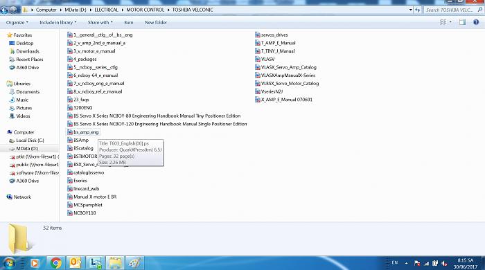This screenshot has height=270, width=485.
Task: Select NCBOY-80 Tiny Positioner Edition handbook
Action: point(154,116)
